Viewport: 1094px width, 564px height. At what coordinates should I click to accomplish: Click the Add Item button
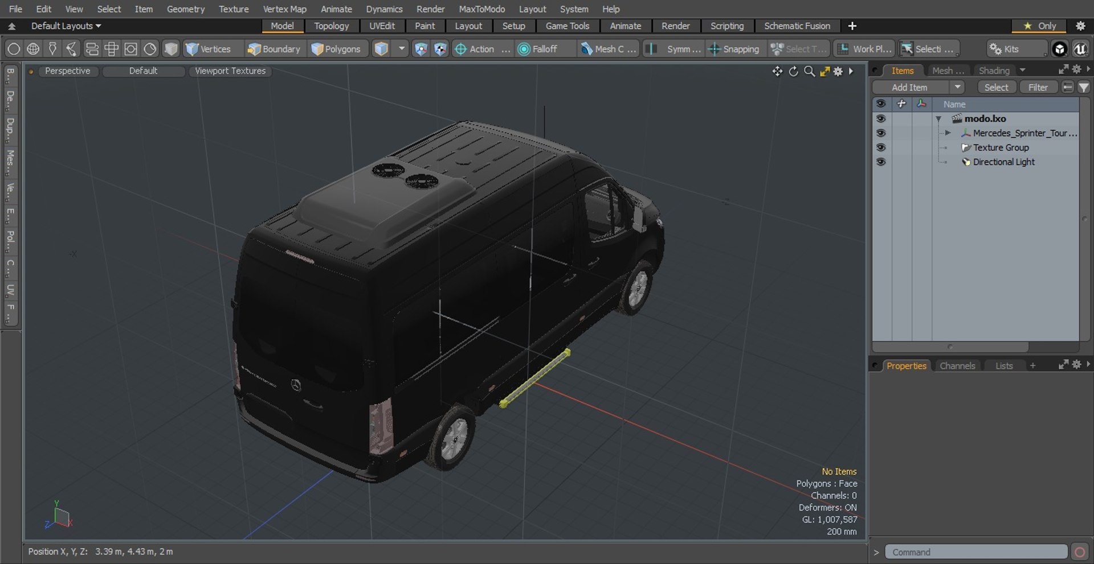click(x=910, y=87)
